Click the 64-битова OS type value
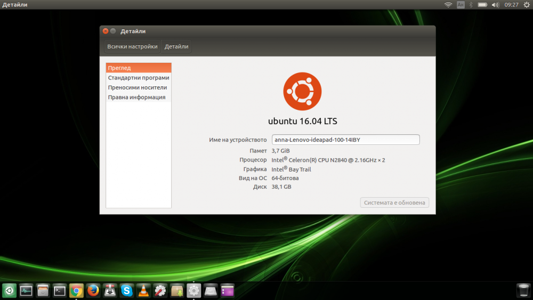 click(x=285, y=178)
